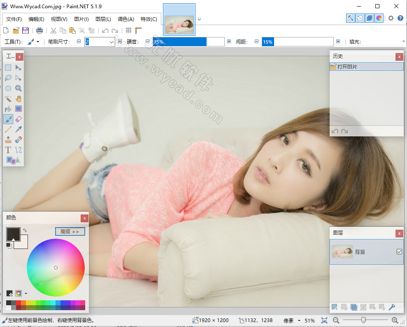Toggle visibility checkbox of the 背景 layer
The height and width of the screenshot is (327, 407).
pyautogui.click(x=399, y=252)
